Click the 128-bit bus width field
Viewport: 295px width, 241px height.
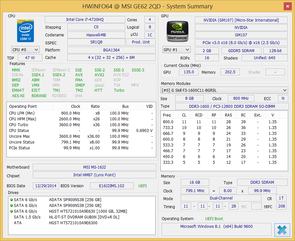(275, 51)
